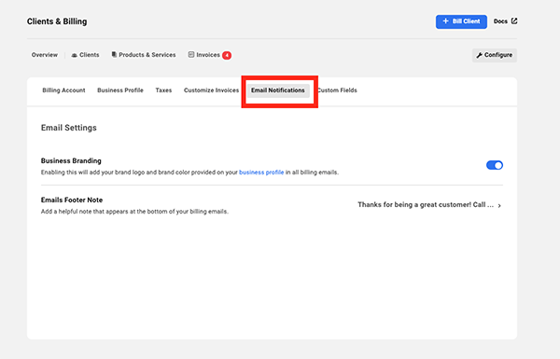Click the external-link icon beside Docs
Screen dimensions: 560x359
tap(514, 21)
